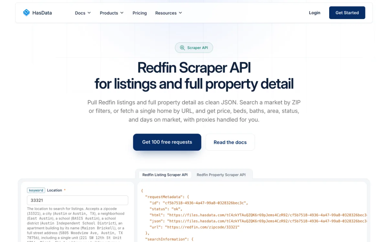This screenshot has width=388, height=242.
Task: Switch to Redfin Property Scraper API tab
Action: (221, 175)
